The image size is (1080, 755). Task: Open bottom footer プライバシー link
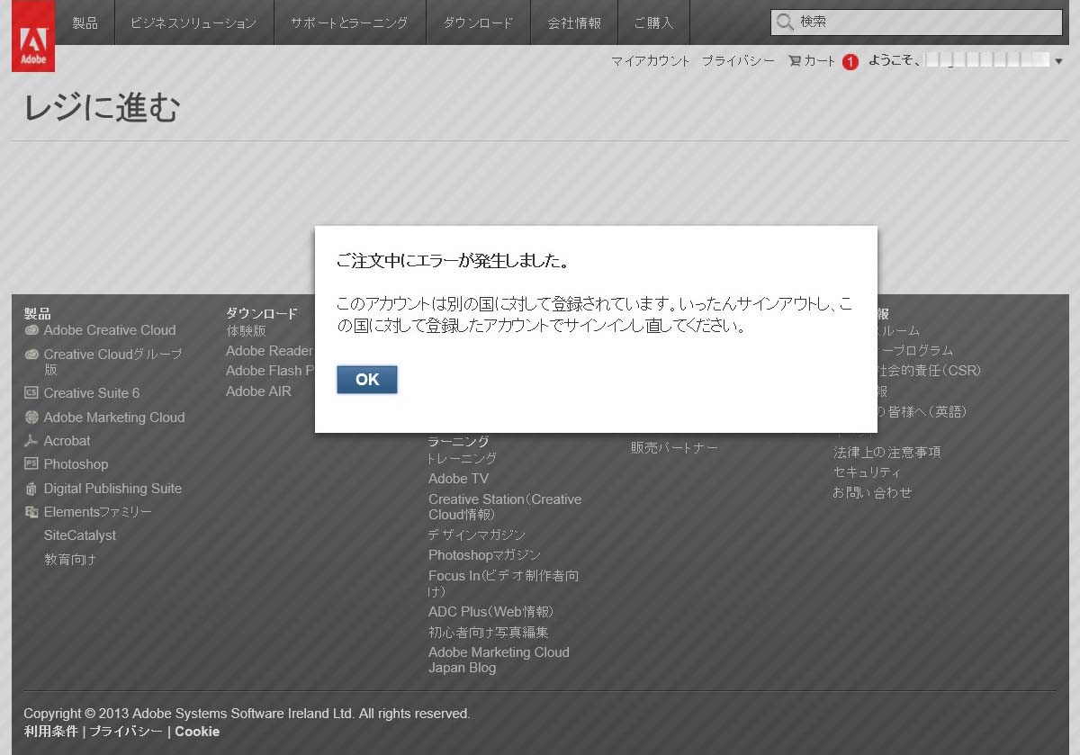pyautogui.click(x=126, y=732)
